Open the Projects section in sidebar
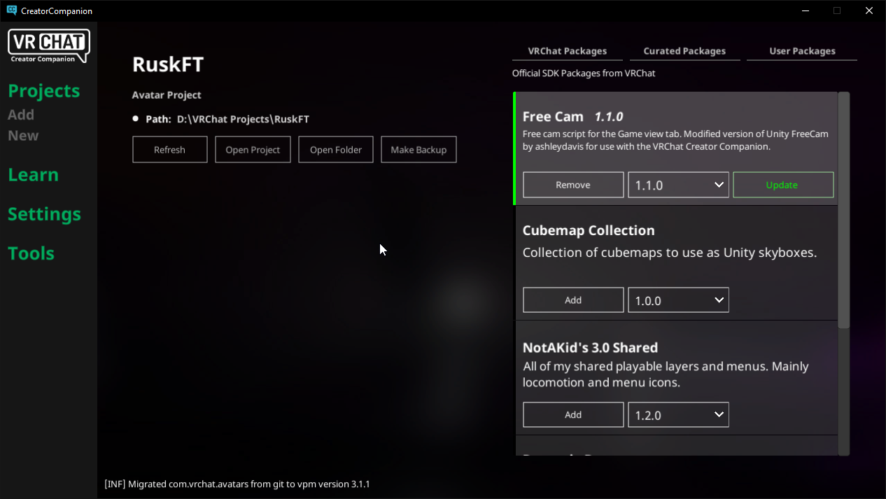 (x=44, y=91)
